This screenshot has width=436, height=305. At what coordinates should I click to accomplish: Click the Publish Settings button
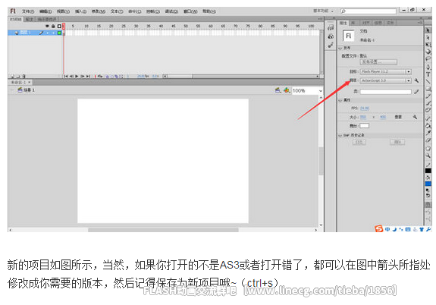[x=378, y=61]
